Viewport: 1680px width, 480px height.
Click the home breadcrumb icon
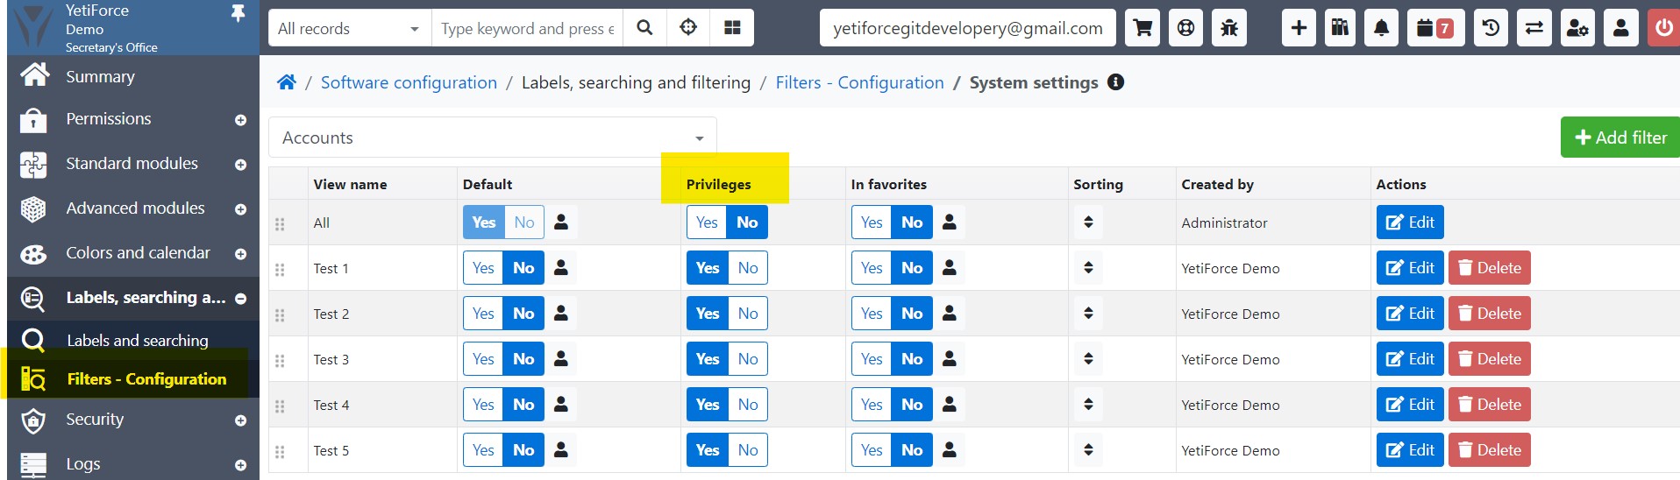tap(287, 82)
